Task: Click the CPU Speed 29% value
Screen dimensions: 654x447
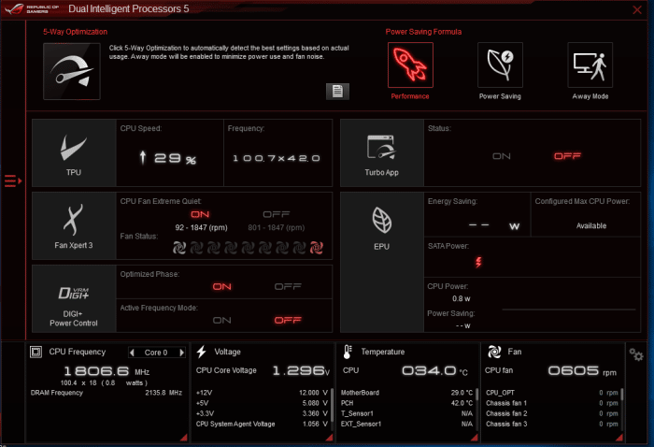Action: pos(168,158)
